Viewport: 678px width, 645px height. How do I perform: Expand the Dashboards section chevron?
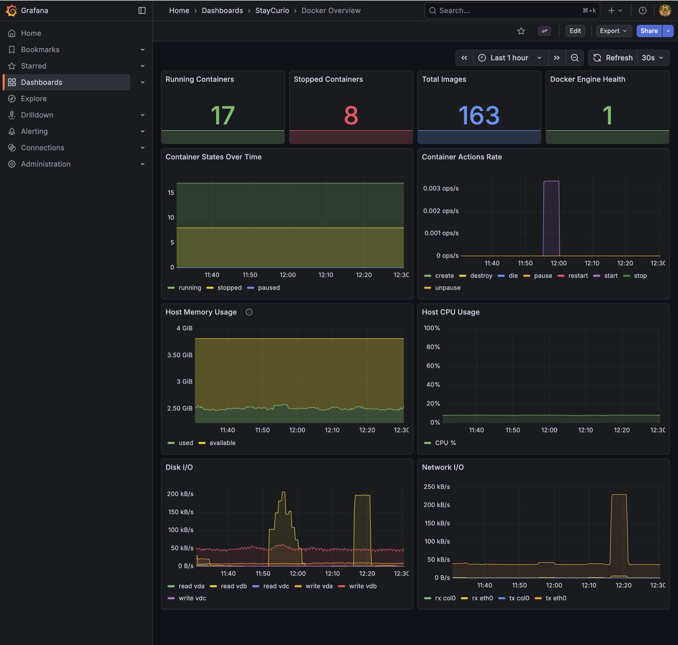(143, 82)
